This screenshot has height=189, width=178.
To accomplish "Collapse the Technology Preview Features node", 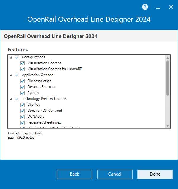I will coord(11,99).
